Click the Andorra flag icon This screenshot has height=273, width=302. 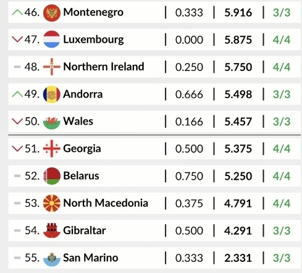pos(52,94)
